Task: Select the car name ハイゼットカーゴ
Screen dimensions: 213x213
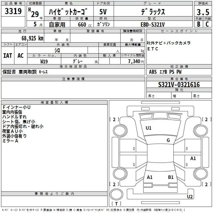Action: (68, 12)
